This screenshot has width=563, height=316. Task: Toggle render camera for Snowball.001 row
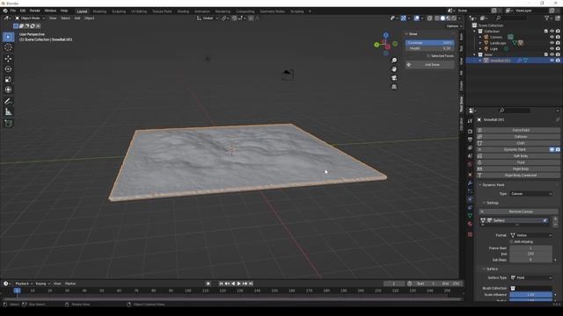coord(558,61)
